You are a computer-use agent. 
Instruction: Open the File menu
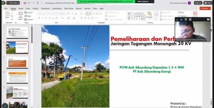pos(6,8)
